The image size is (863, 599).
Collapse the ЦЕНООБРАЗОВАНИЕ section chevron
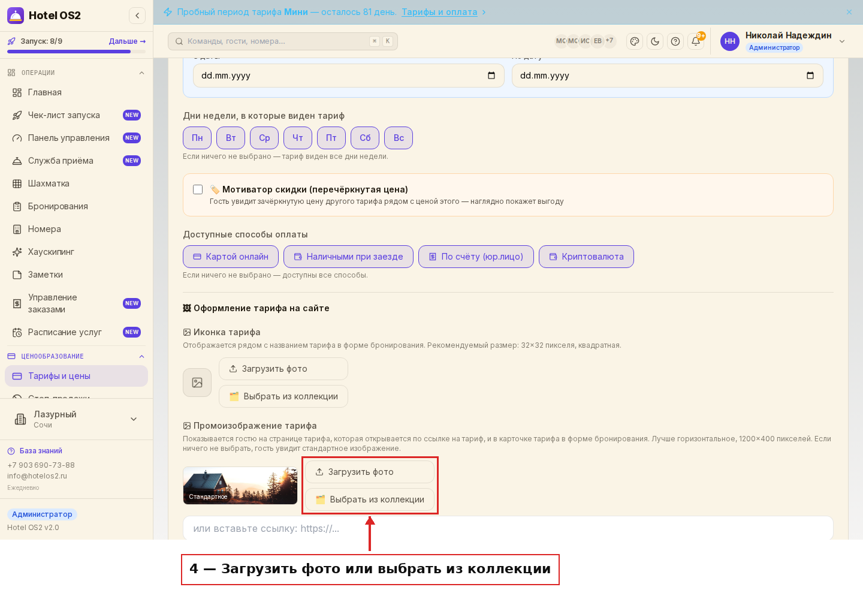tap(142, 357)
